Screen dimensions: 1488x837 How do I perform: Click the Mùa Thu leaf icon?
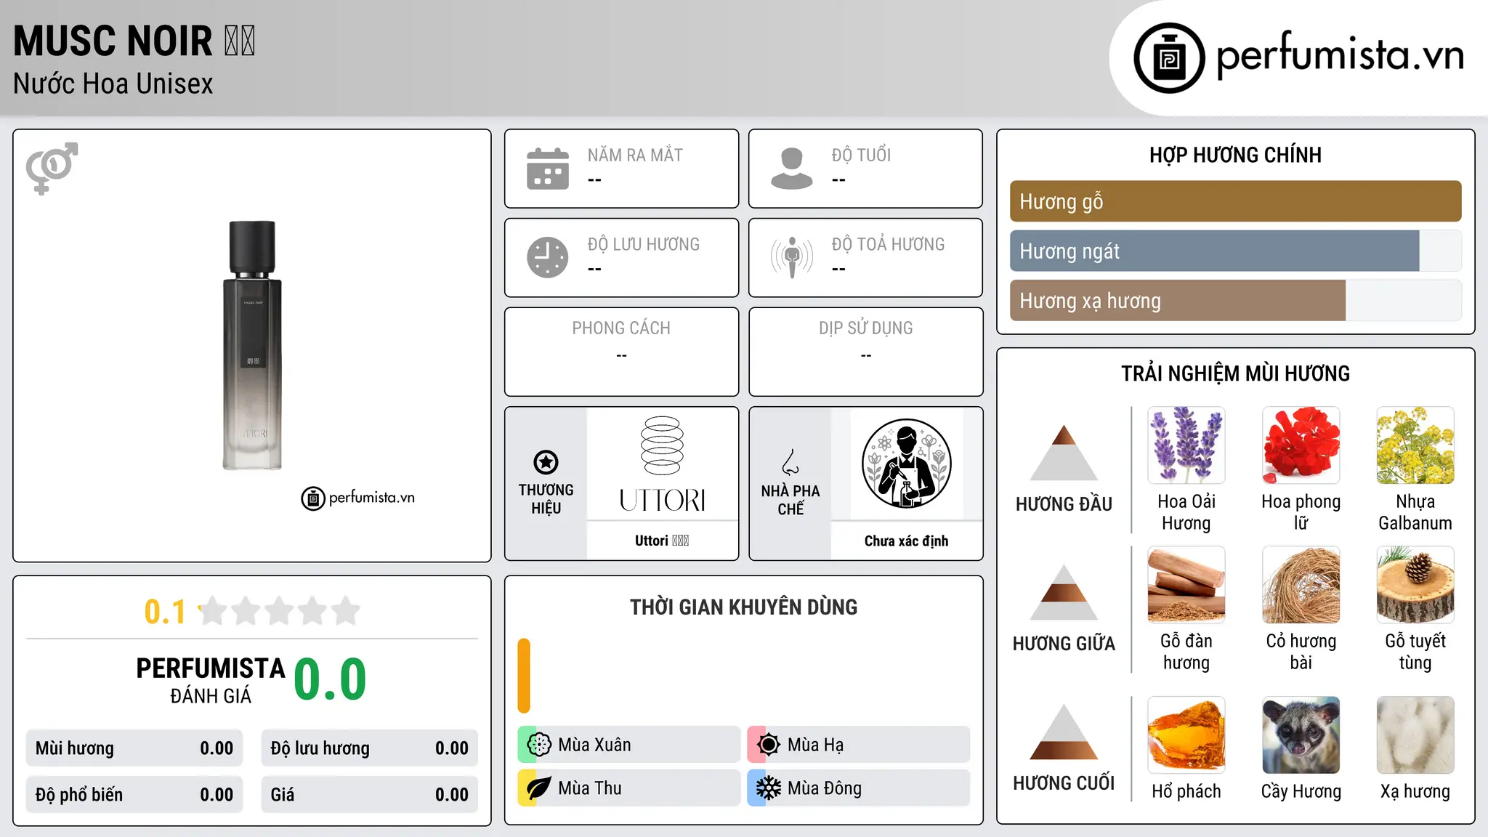coord(538,788)
